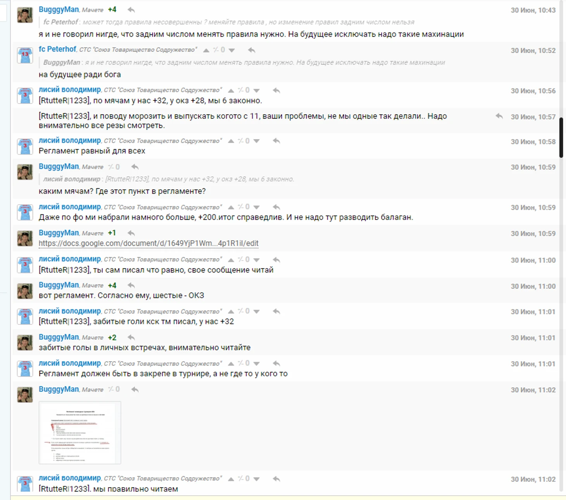Open the docs.google.com document link
This screenshot has width=566, height=500.
(148, 243)
